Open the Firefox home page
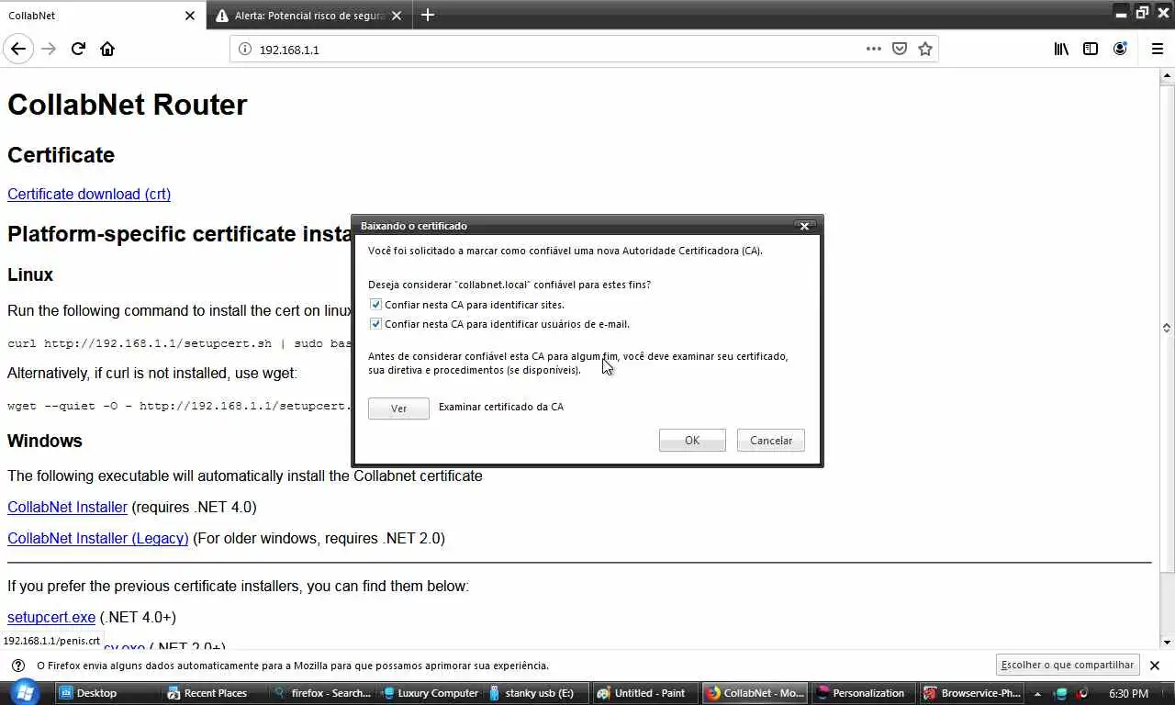This screenshot has height=705, width=1175. click(107, 49)
